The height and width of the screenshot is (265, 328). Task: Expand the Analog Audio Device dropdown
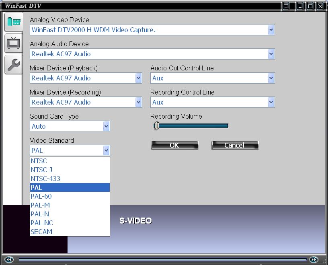[271, 54]
